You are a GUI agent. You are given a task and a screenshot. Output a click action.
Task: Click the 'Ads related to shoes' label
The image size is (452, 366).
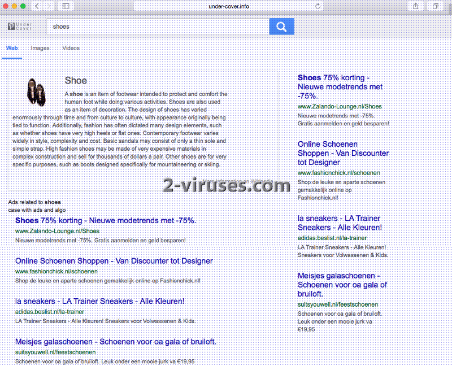click(x=34, y=202)
